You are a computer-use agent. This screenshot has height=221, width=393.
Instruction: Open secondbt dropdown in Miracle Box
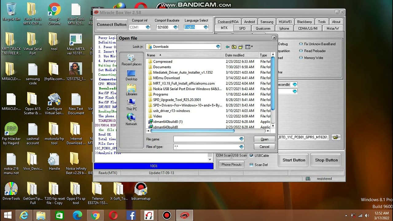pyautogui.click(x=295, y=84)
